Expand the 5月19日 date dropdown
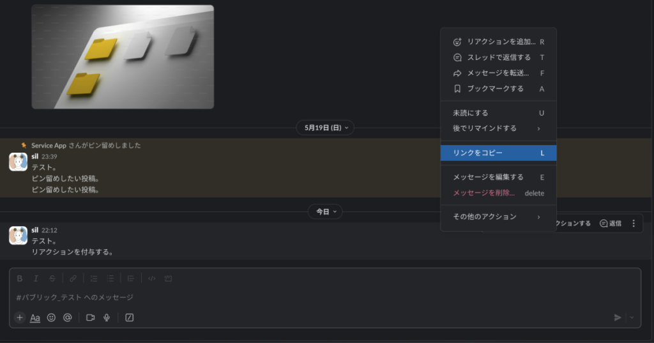This screenshot has width=654, height=343. [325, 128]
